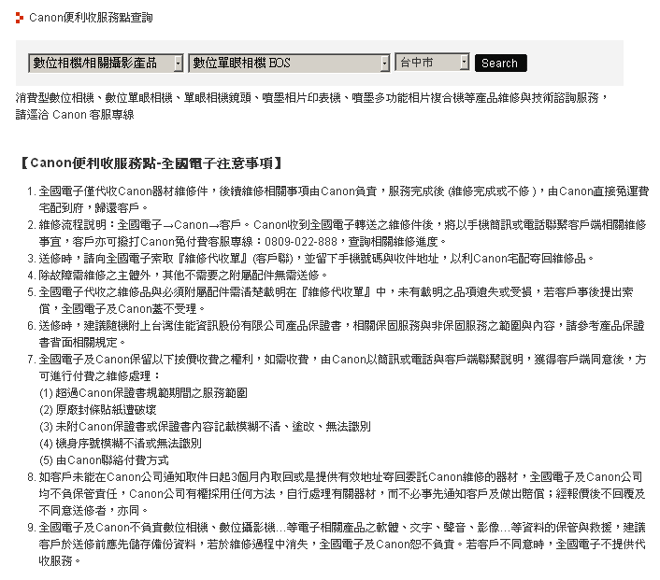Viewport: 660px width, 580px height.
Task: Click item 9 text 全國電子及Canon不負責數位相機
Action: pos(123,528)
